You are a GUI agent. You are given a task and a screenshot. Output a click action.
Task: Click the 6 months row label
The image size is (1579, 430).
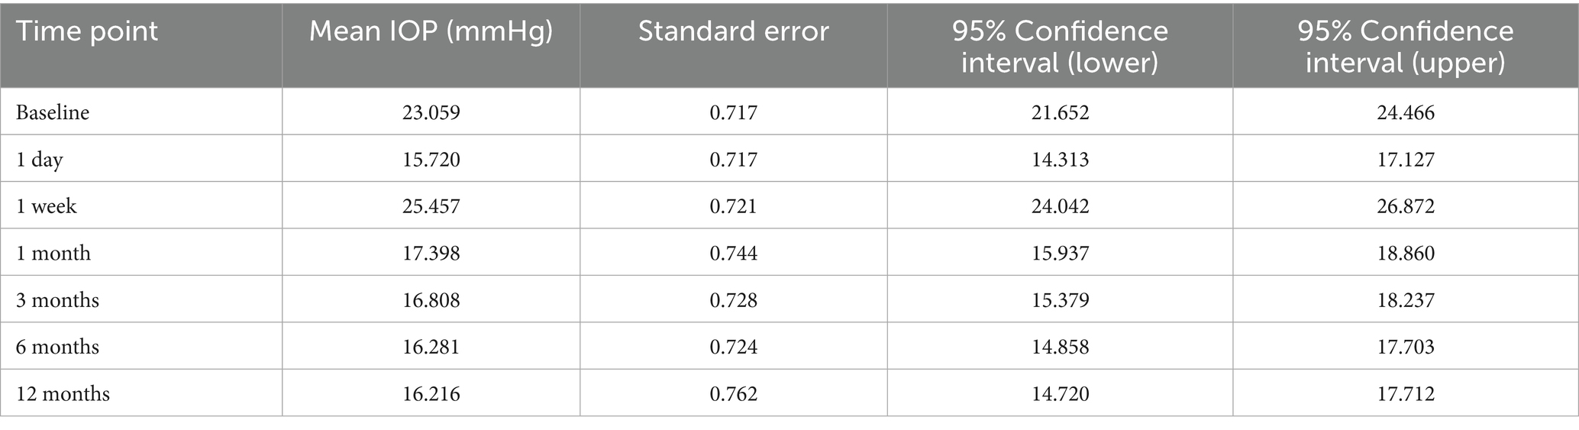(x=58, y=347)
